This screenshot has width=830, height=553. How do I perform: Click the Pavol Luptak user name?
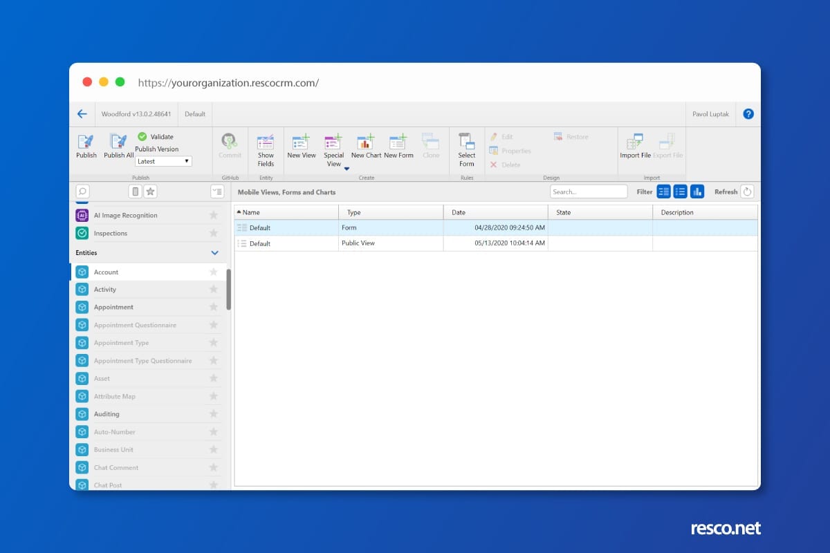(x=710, y=114)
